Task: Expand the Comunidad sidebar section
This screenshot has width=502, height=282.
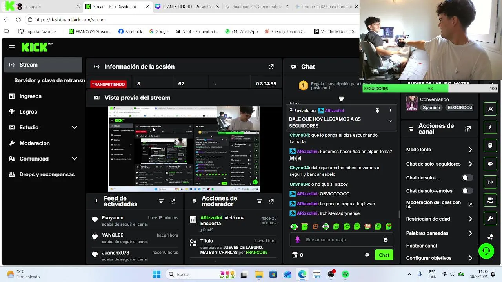Action: click(x=75, y=159)
